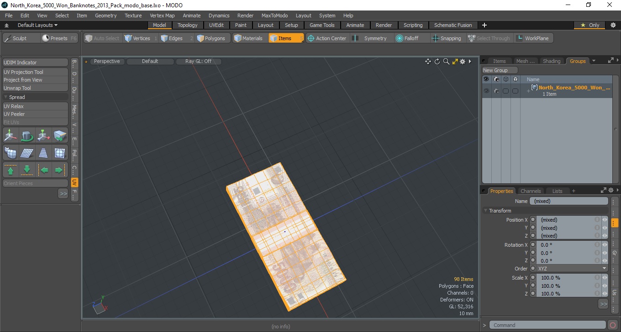The height and width of the screenshot is (332, 621).
Task: Expand the North_Korea group with plus
Action: [528, 91]
